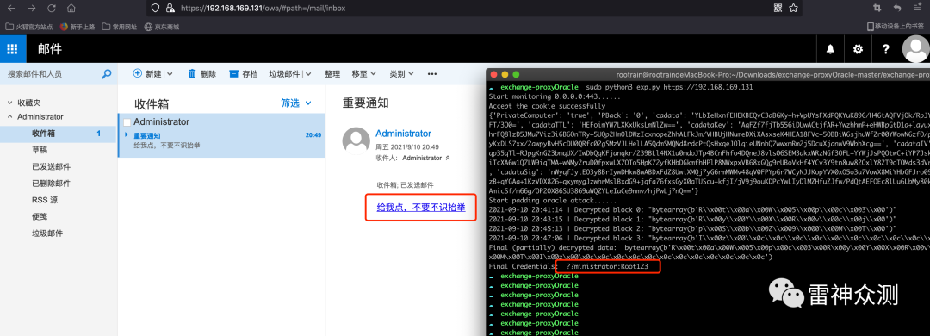Click the terminal window title bar text

(772, 75)
